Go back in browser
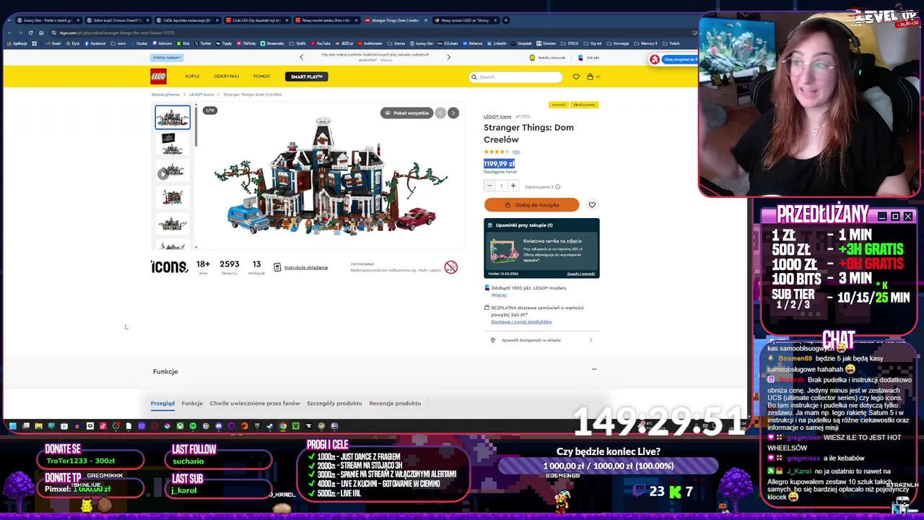Image resolution: width=924 pixels, height=520 pixels. click(9, 32)
